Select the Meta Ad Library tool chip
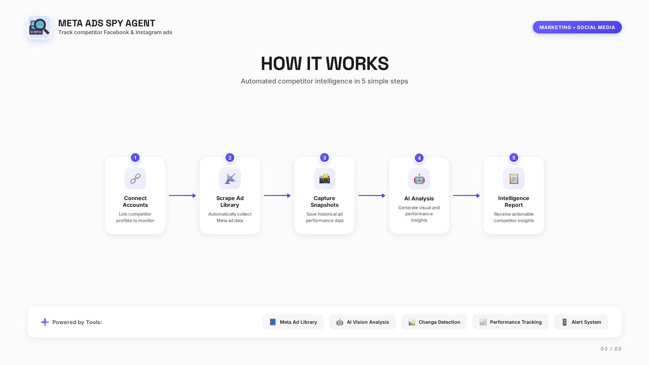 click(293, 322)
